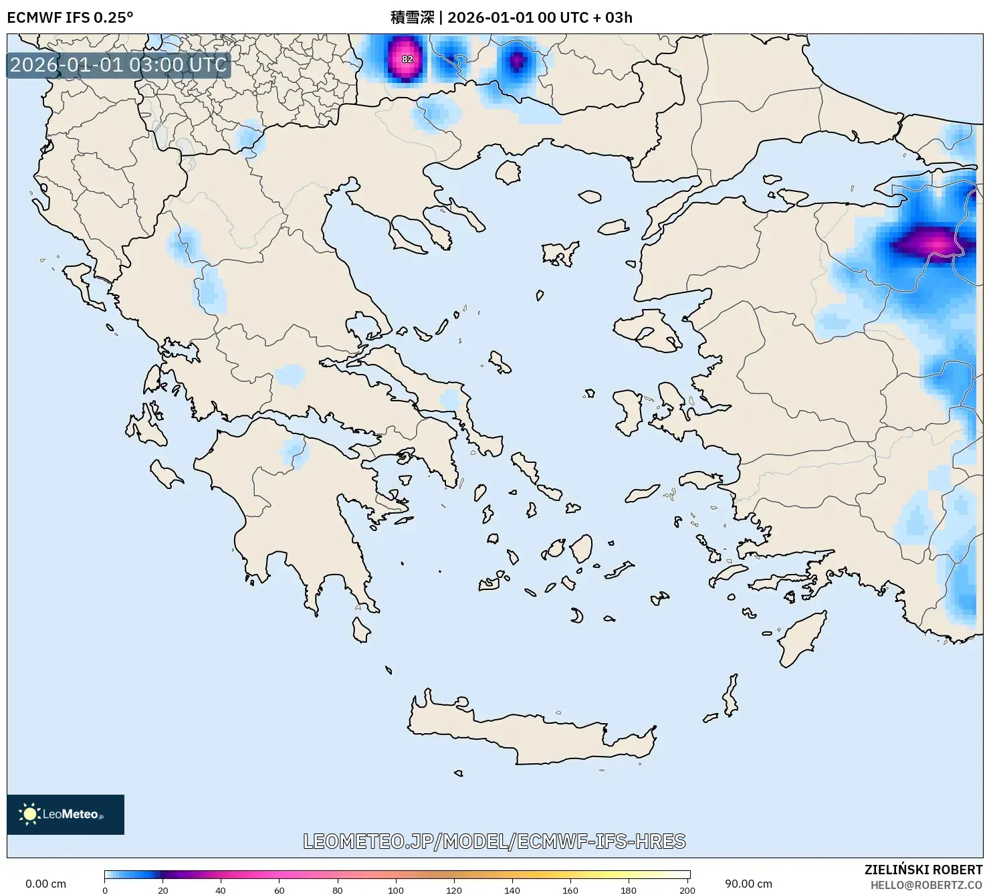989x895 pixels.
Task: Select the sun symbol in the LeoMeteo logo
Action: [x=31, y=814]
